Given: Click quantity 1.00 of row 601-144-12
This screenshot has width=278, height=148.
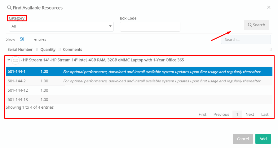Looking at the screenshot, I should coord(44,90).
